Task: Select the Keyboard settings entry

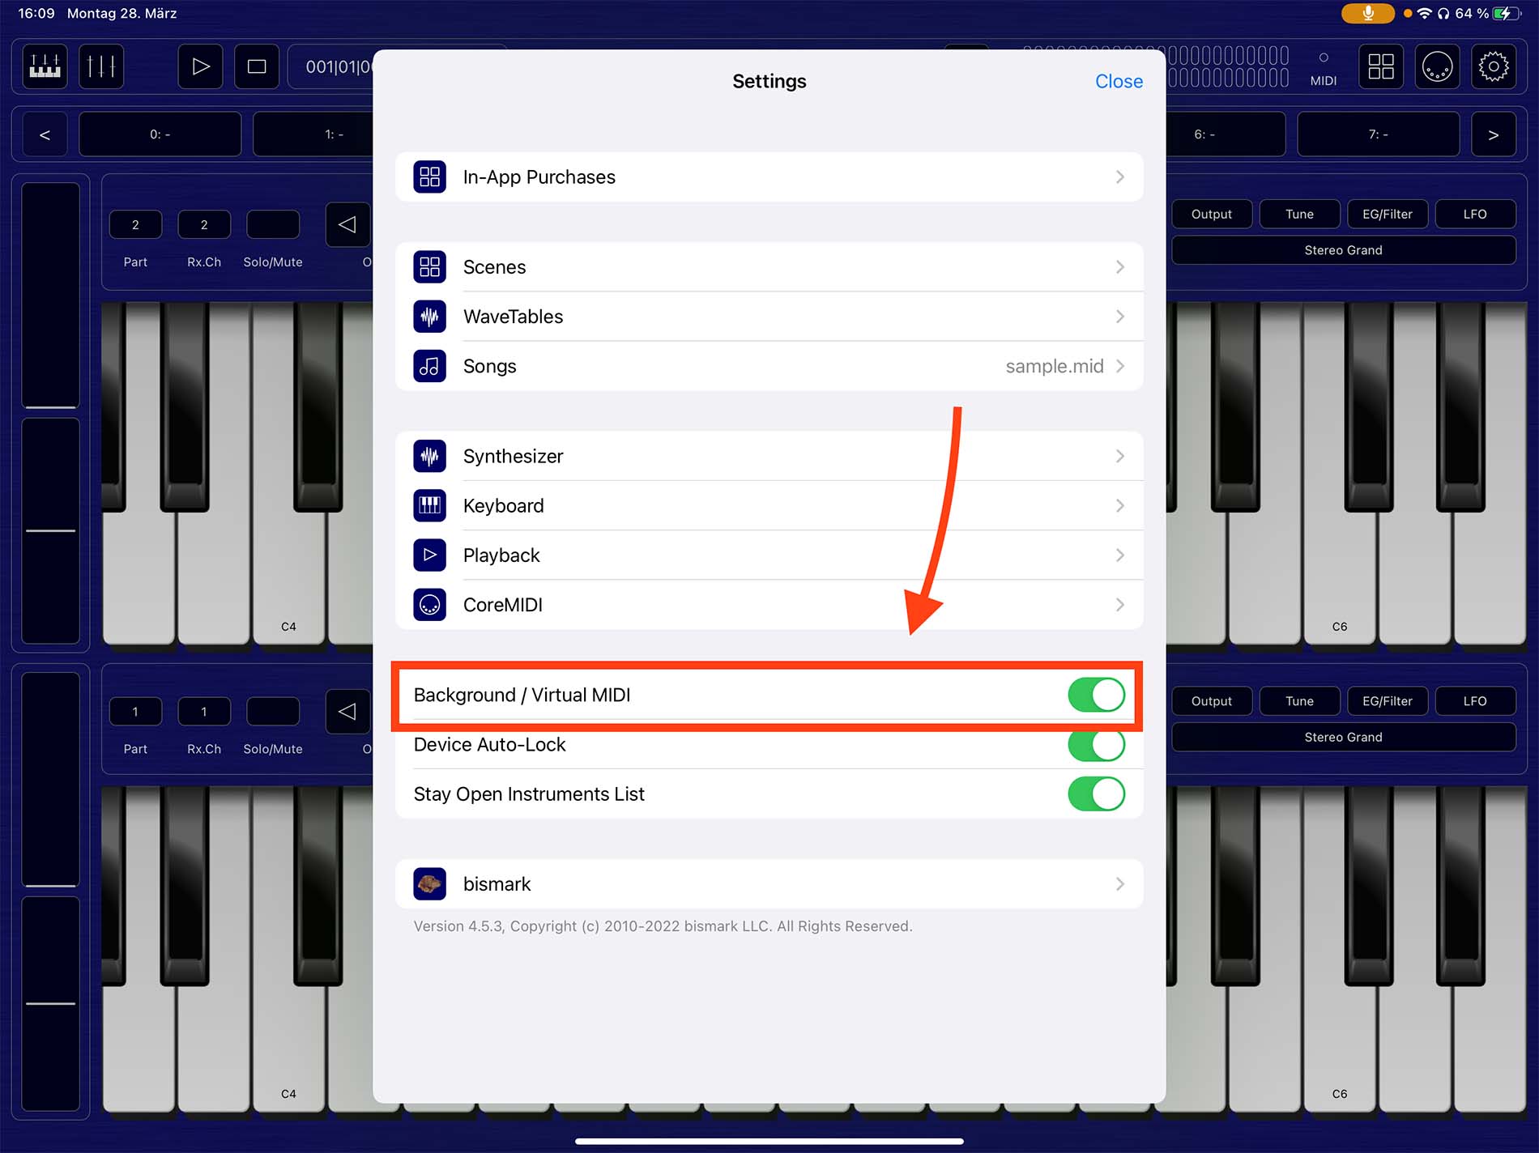Action: (x=769, y=506)
